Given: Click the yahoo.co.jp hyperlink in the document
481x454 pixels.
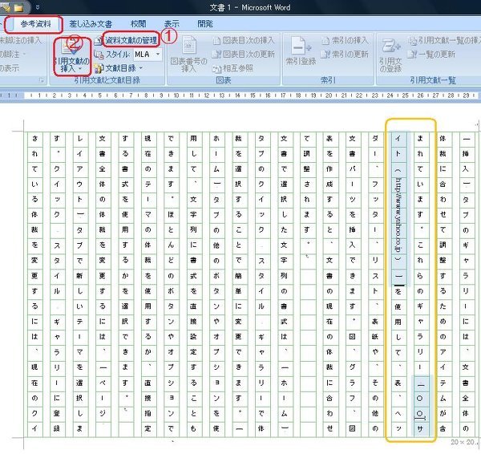Looking at the screenshot, I should click(398, 215).
